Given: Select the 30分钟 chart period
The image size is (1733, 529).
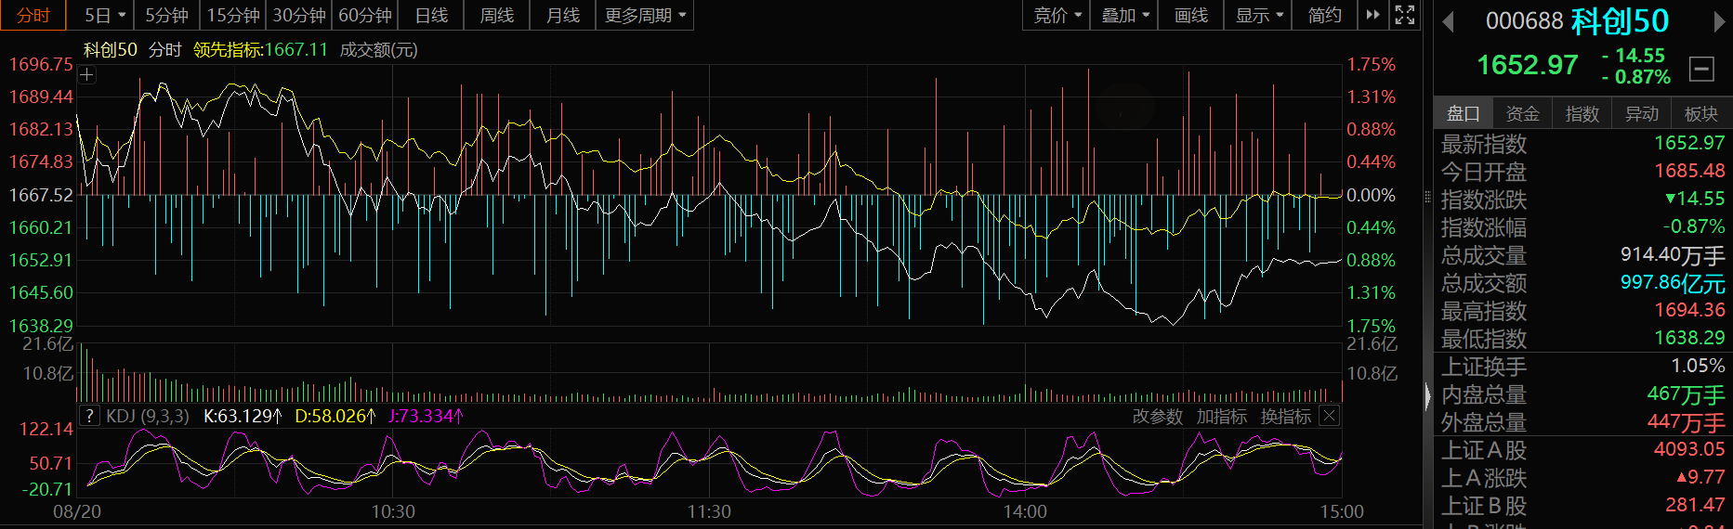Looking at the screenshot, I should [x=299, y=15].
